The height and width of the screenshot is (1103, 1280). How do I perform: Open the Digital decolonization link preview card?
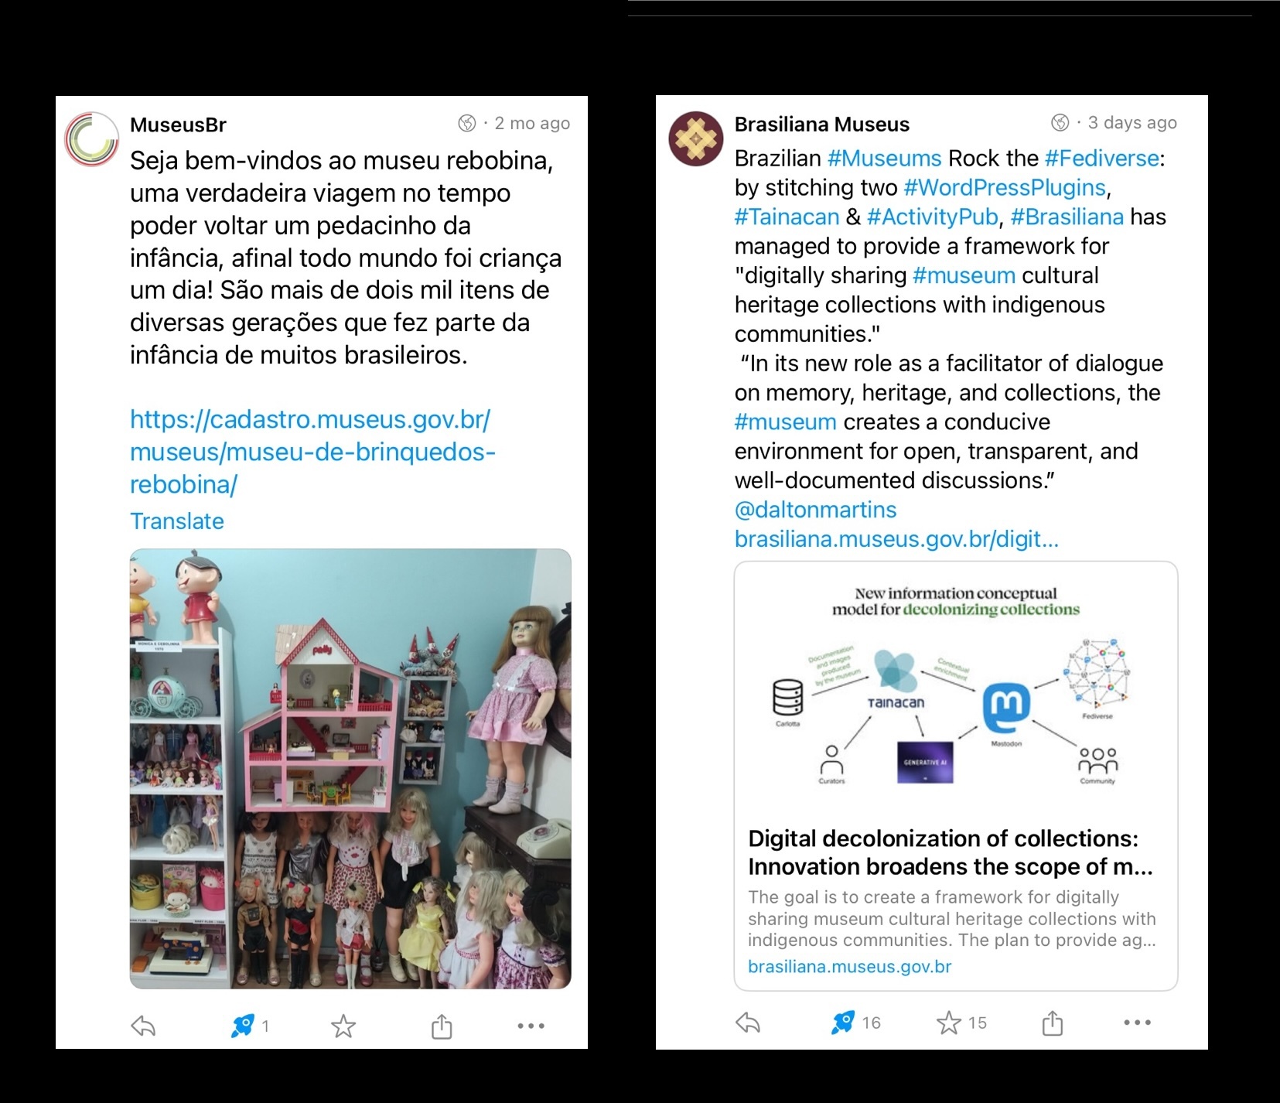click(956, 776)
